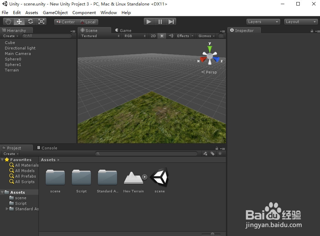Toggle scene lighting sun icon
Screen dimensions: 320x236
(162, 36)
